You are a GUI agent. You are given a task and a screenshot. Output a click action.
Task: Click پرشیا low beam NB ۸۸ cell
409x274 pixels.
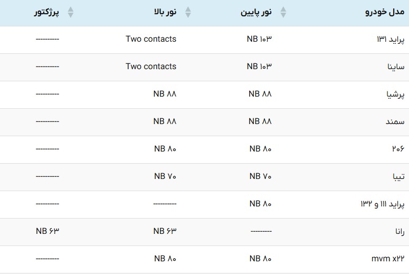(260, 93)
